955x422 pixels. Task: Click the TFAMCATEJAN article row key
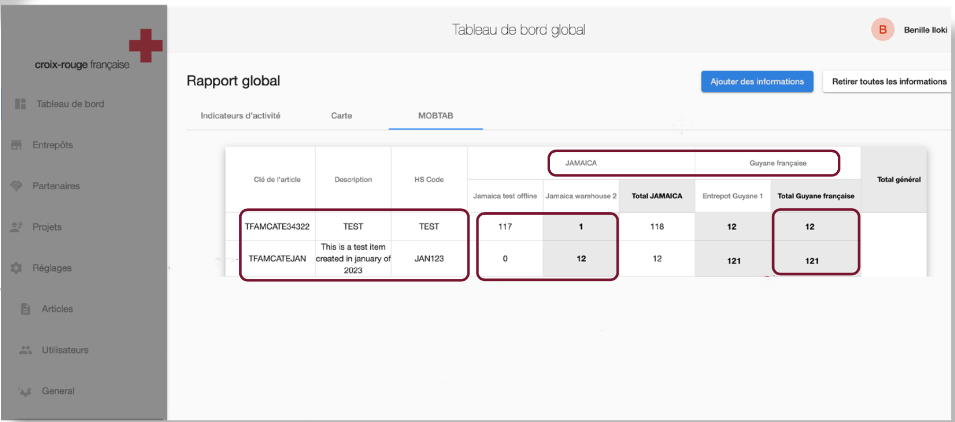click(x=277, y=259)
